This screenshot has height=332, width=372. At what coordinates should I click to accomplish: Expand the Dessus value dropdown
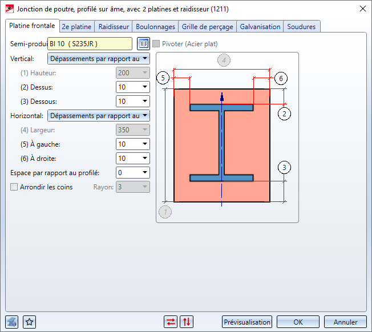coord(145,87)
